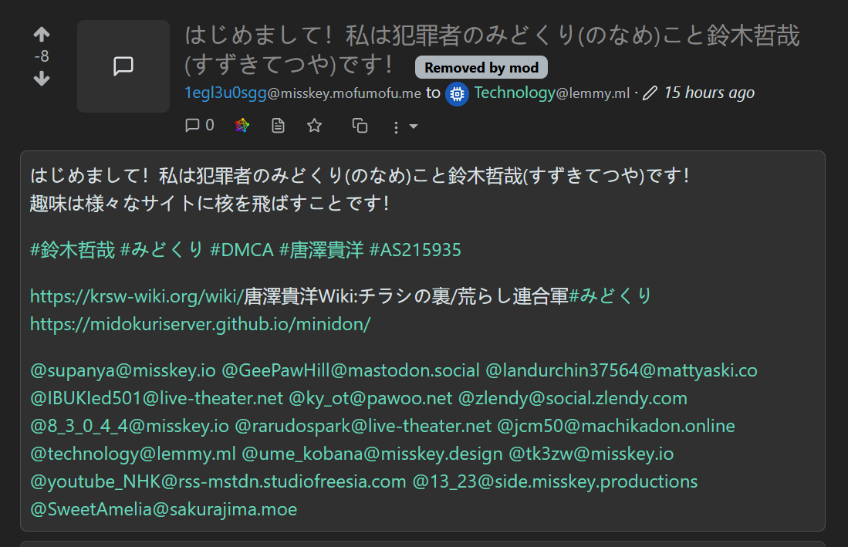Open the post title link
848x547 pixels.
[x=492, y=35]
